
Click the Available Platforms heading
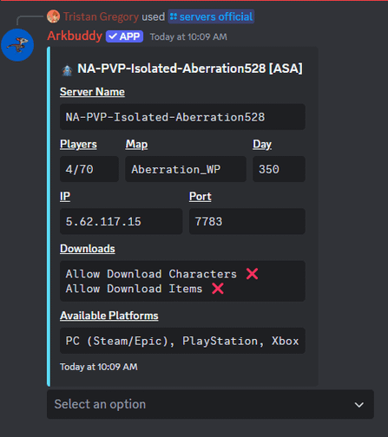point(109,316)
